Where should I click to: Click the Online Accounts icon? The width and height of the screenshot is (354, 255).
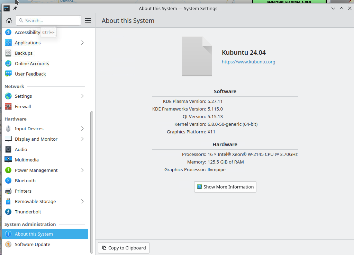pos(8,63)
